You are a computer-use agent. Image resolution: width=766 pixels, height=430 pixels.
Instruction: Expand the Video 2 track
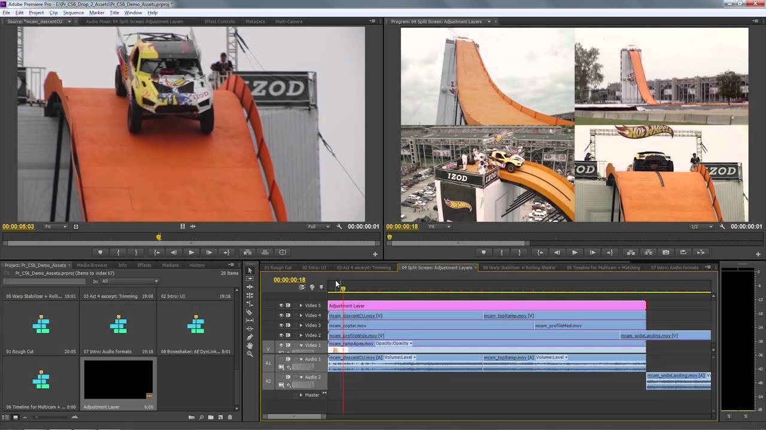point(301,336)
